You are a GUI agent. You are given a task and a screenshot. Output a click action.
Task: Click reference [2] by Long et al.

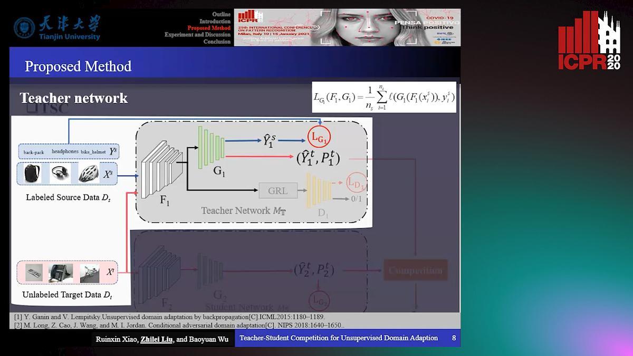179,325
